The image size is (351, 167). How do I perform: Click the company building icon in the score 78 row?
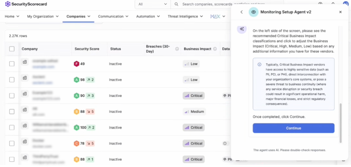click(x=25, y=142)
